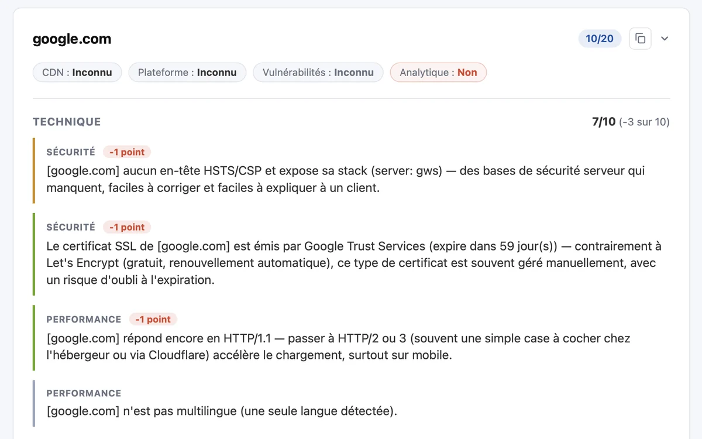
Task: Collapse the google.com card with the chevron
Action: pos(665,39)
